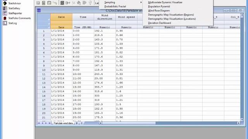Open the StatGallery icon in sidebar
The width and height of the screenshot is (248, 139).
(x=5, y=8)
